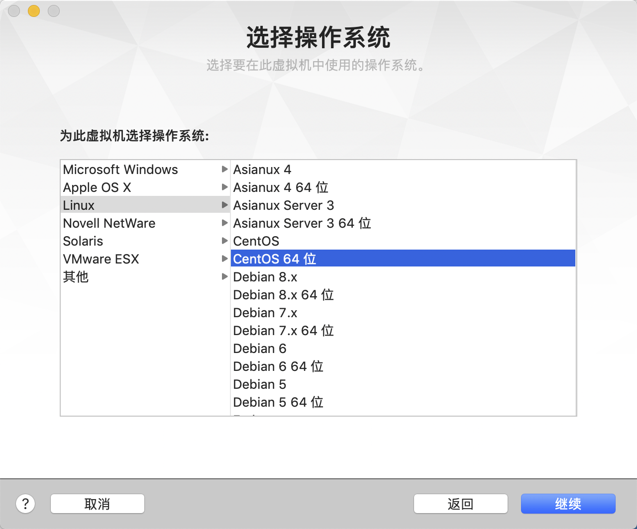637x529 pixels.
Task: Select Linux in the OS family list
Action: click(x=79, y=205)
